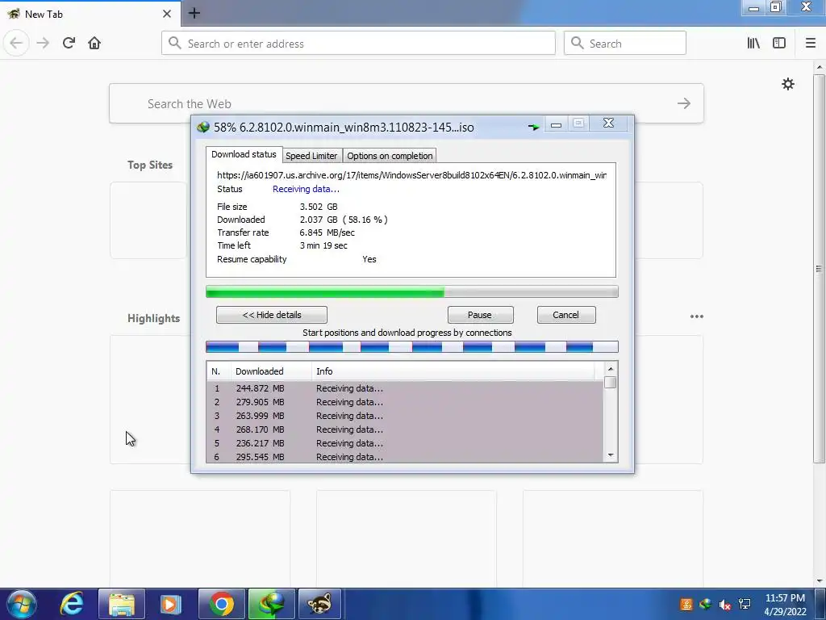Go to the browser home page
The height and width of the screenshot is (620, 826).
pos(94,43)
